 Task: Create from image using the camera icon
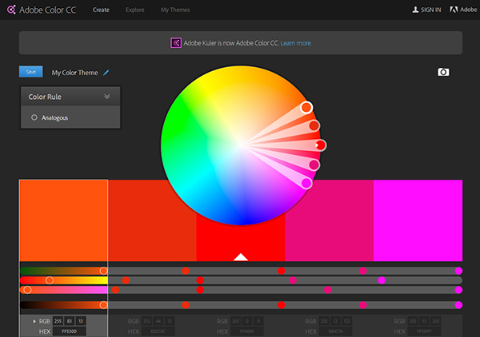[443, 72]
